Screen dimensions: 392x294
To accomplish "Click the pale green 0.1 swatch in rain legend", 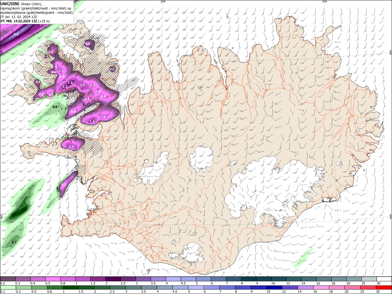I will (x=8, y=288).
